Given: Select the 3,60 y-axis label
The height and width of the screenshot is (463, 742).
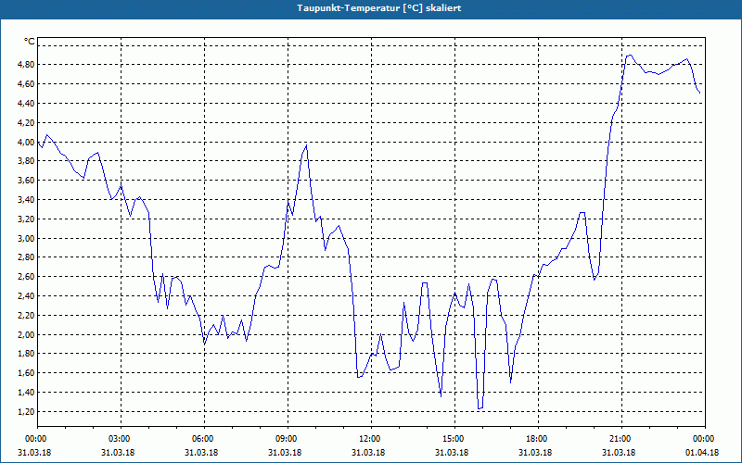Looking at the screenshot, I should pos(25,180).
